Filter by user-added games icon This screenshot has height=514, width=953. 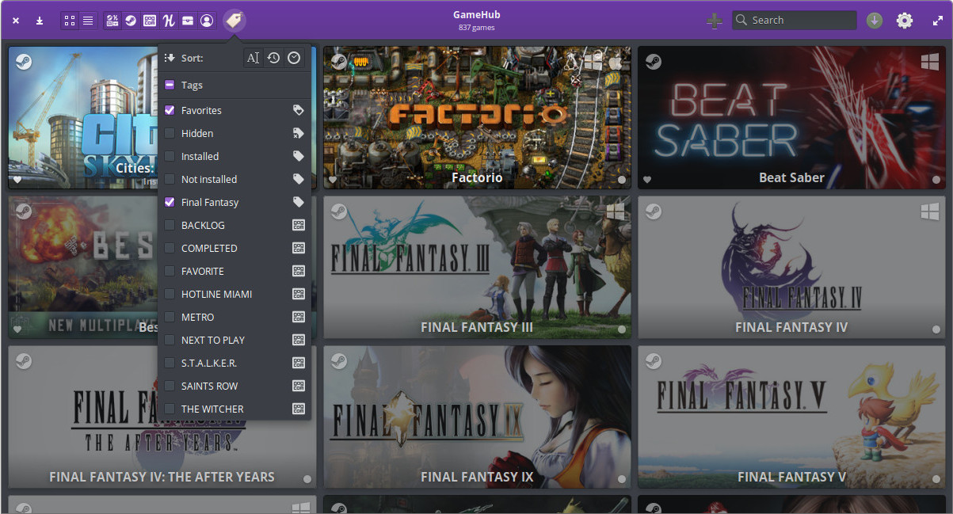[x=207, y=21]
